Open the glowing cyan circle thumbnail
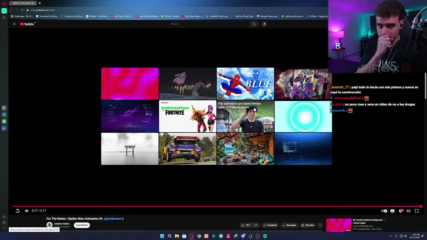 303,116
